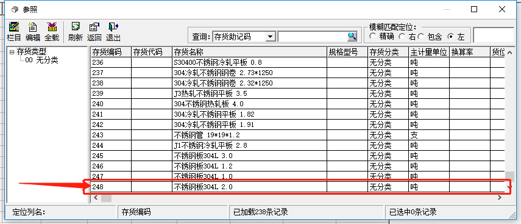Load all records with 全载
Viewport: 521px width, 224px height.
click(x=52, y=32)
